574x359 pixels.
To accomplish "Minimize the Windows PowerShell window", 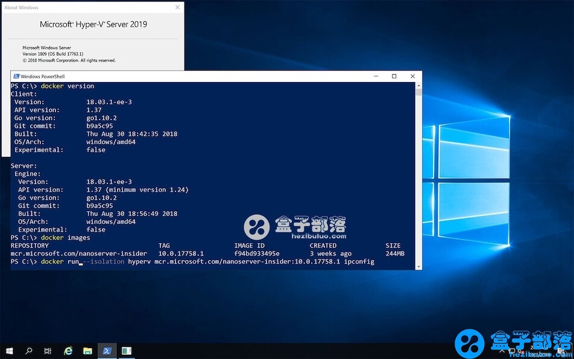I will [376, 76].
